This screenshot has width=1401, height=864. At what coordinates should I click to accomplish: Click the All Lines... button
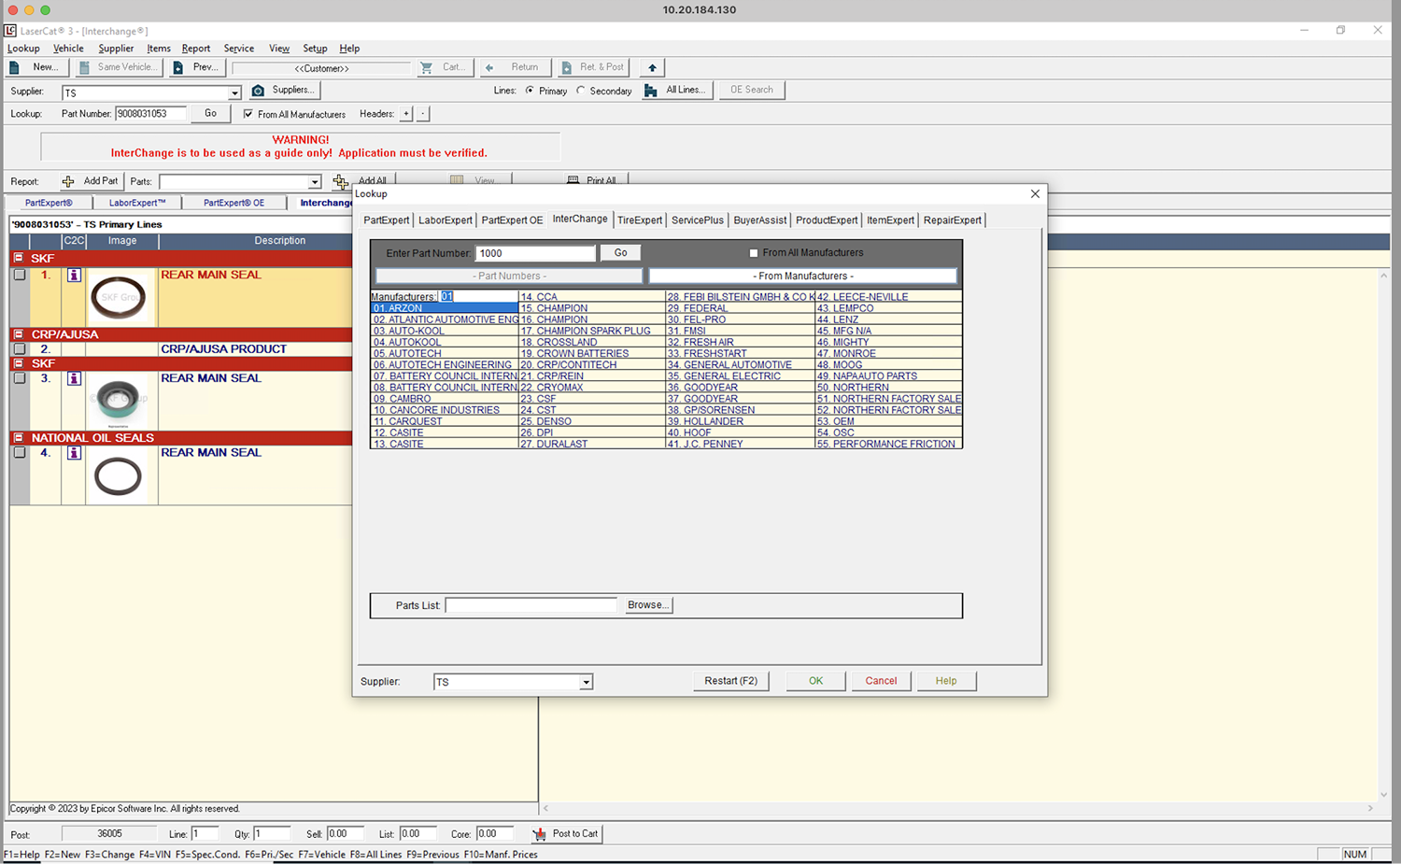click(x=677, y=91)
